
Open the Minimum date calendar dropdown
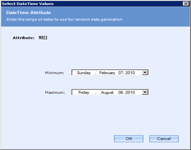(x=145, y=73)
